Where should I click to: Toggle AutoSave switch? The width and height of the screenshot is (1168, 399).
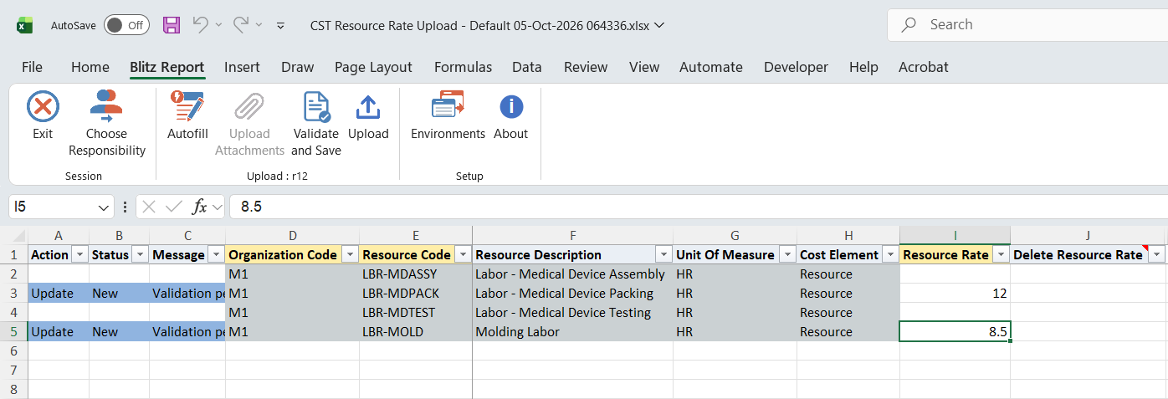tap(126, 25)
